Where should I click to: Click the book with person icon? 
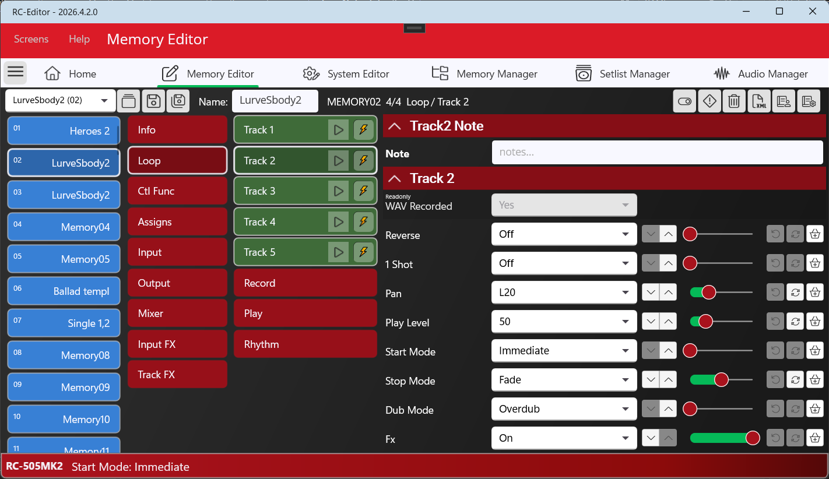784,101
